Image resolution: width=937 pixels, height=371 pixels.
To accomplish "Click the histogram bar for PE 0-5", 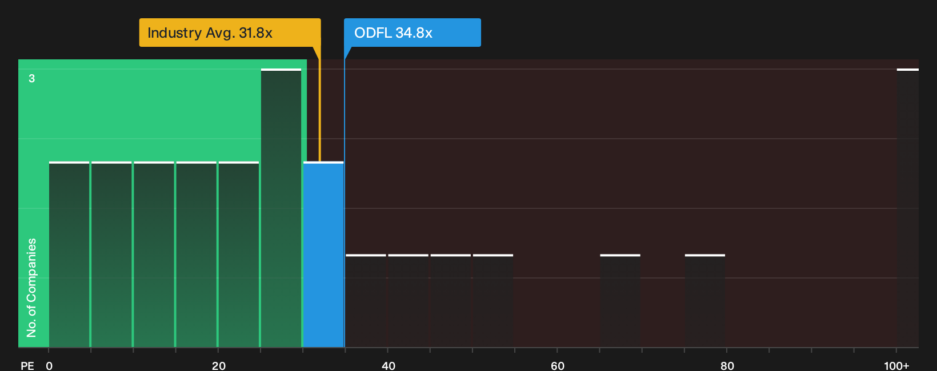I will 69,255.
